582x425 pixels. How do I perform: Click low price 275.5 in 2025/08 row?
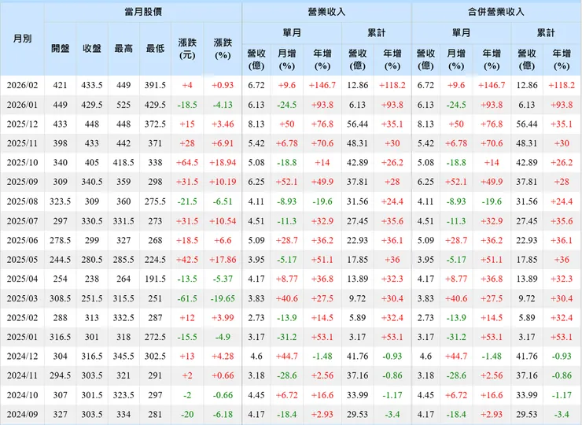point(155,201)
